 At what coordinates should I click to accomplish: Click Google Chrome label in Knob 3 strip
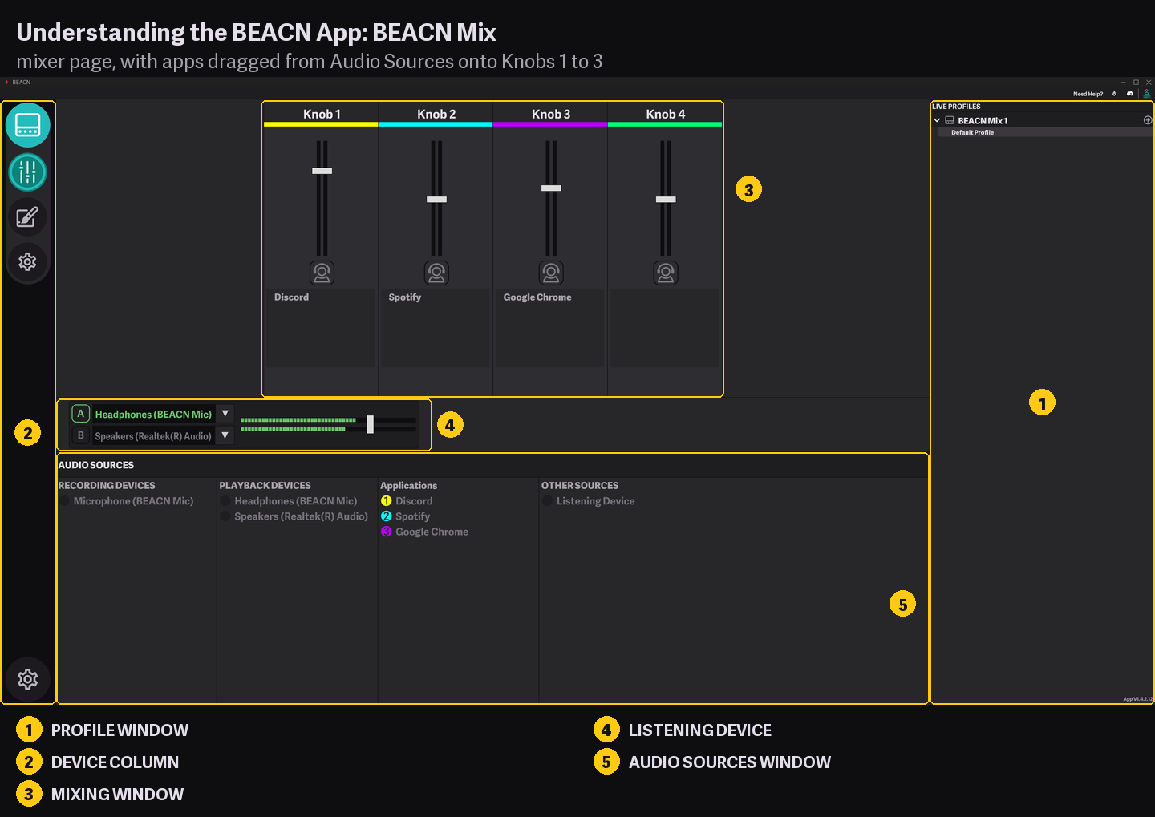(x=537, y=297)
